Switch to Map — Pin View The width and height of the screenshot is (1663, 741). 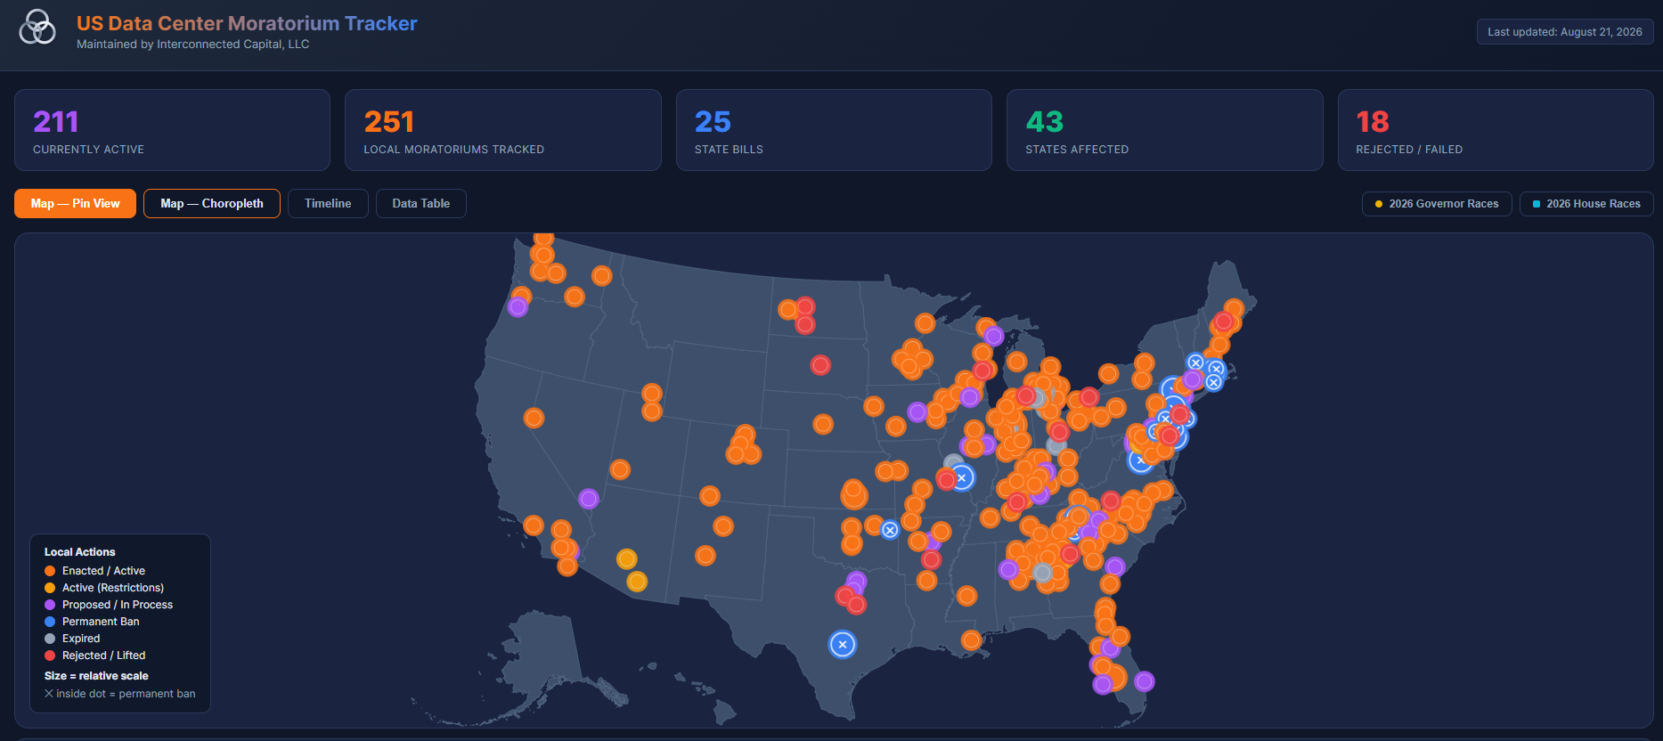[x=75, y=203]
